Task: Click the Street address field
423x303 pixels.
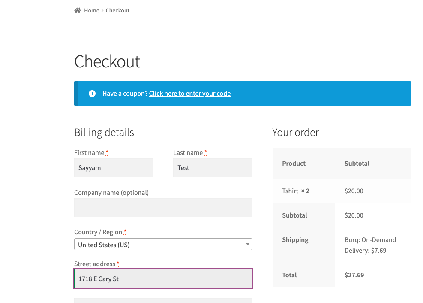Action: 163,279
